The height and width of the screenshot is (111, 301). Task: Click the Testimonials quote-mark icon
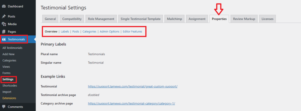click(x=4, y=40)
